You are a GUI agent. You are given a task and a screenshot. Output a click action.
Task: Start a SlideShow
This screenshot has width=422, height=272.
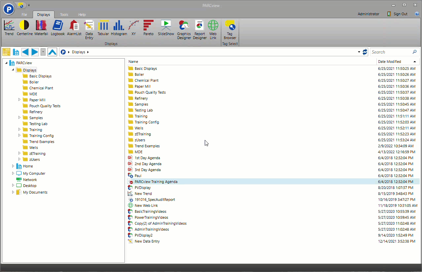tap(166, 28)
